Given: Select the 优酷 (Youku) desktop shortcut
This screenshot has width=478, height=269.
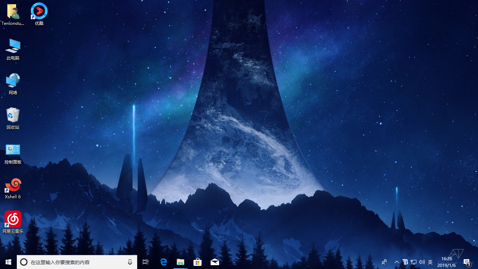Looking at the screenshot, I should coord(39,14).
